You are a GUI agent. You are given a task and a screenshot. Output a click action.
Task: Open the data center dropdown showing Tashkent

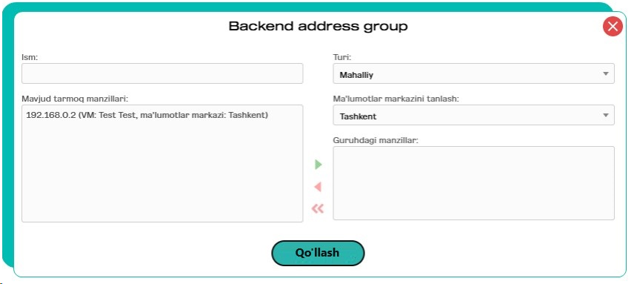pos(474,115)
